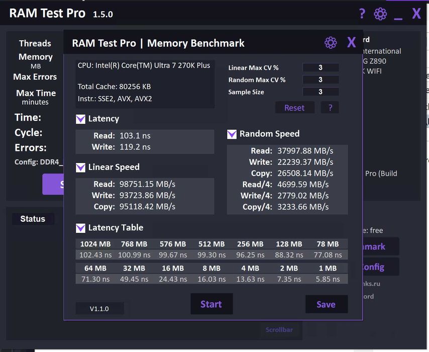Start the memory benchmark
Viewport: 429px width, 352px height.
[x=211, y=304]
